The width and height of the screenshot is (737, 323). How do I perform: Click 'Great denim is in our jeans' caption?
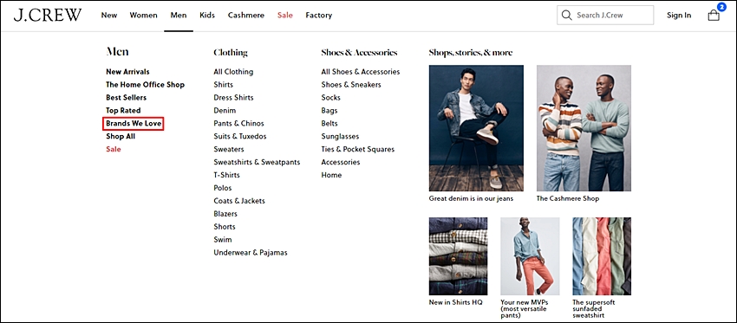(x=471, y=198)
